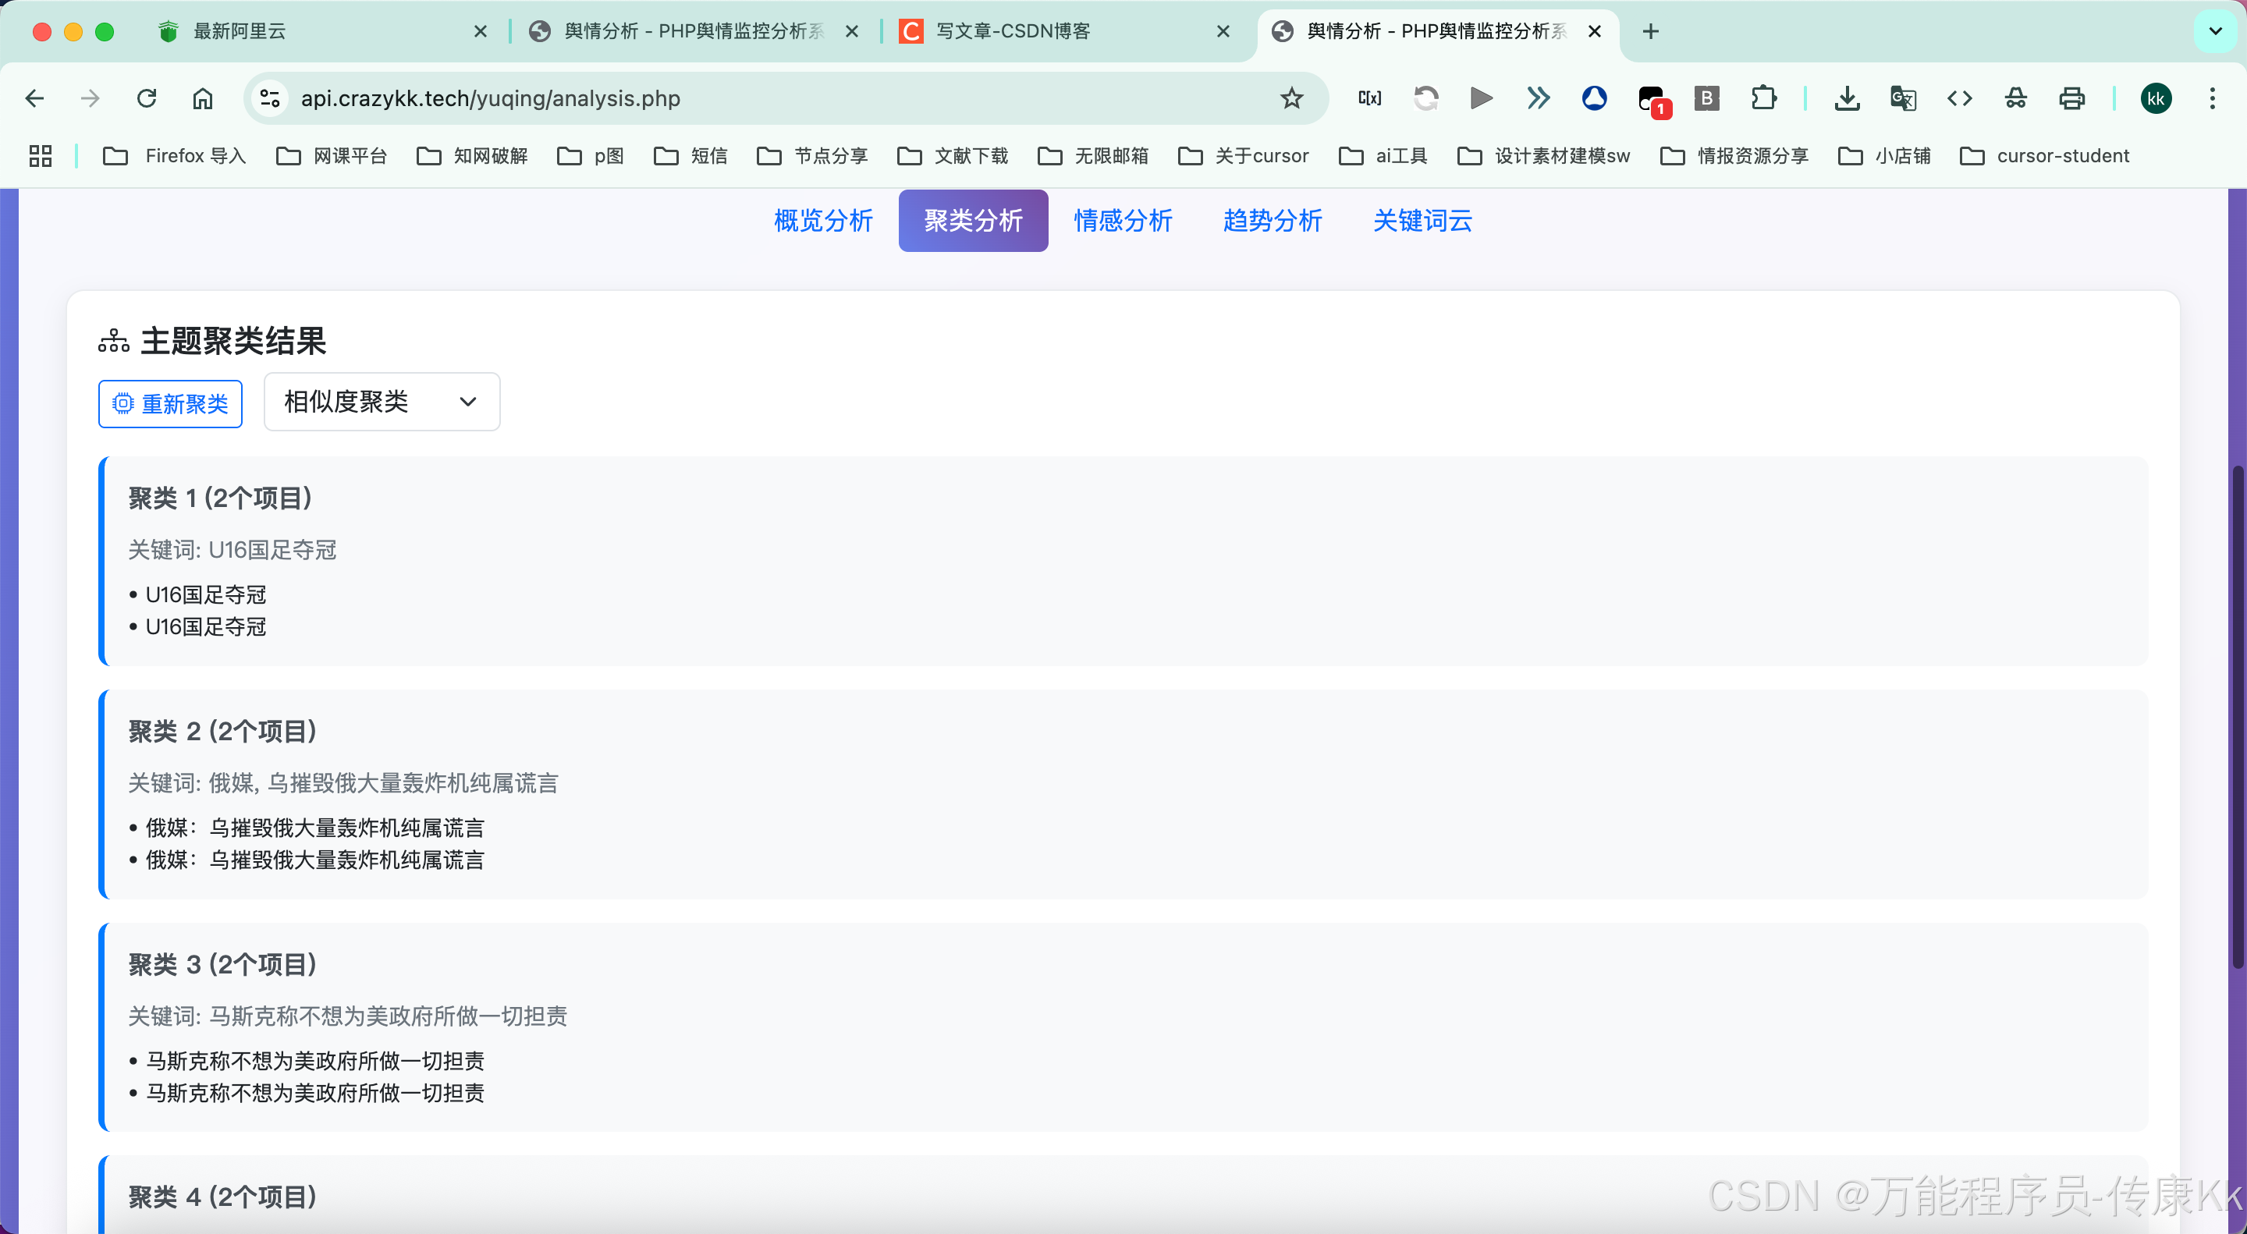Open the 趋势分析 link
This screenshot has height=1234, width=2247.
1272,221
